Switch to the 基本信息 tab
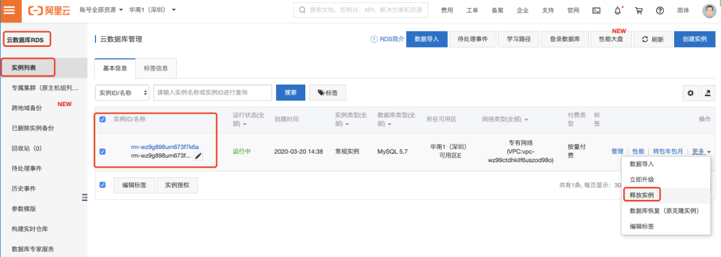This screenshot has width=721, height=257. click(115, 68)
